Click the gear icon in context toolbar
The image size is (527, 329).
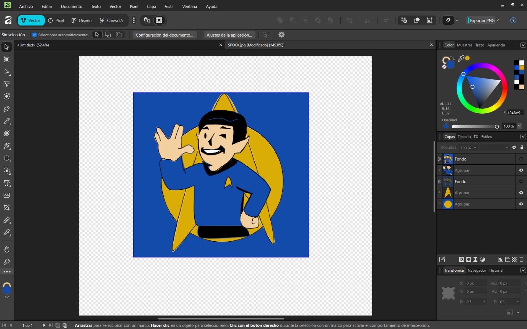pyautogui.click(x=281, y=35)
